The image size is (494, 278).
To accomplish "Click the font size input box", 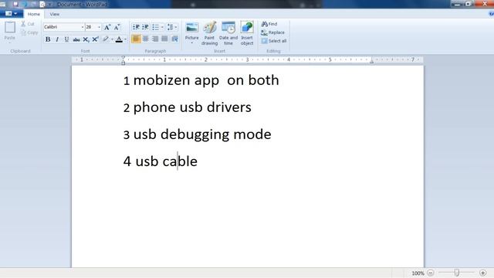I will click(x=91, y=27).
